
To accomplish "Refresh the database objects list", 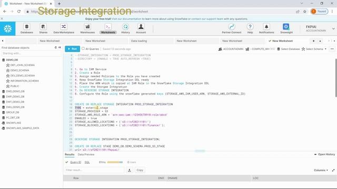I will point(56,48).
